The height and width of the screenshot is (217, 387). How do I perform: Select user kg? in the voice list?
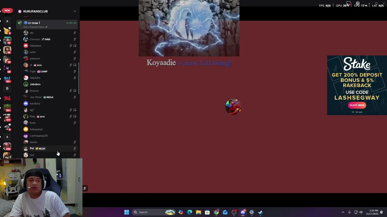(50, 110)
